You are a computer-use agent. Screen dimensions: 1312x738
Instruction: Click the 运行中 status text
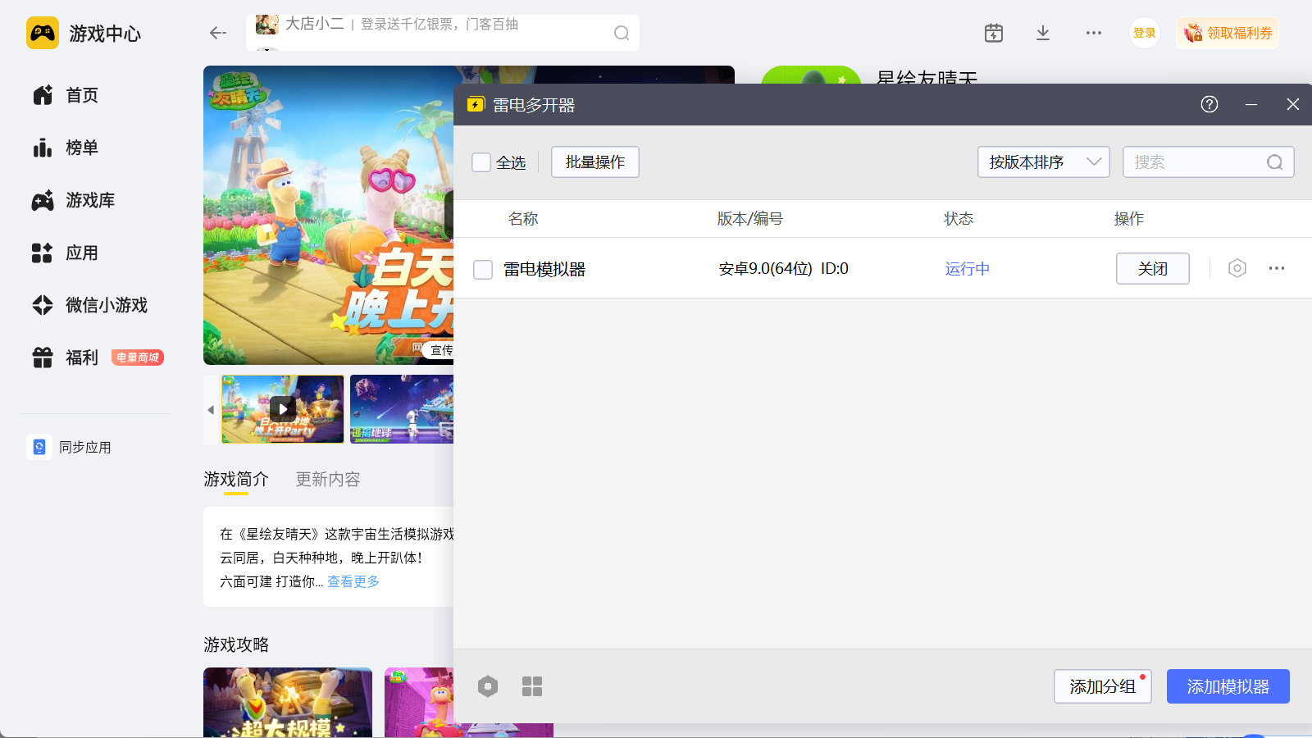[x=968, y=269]
